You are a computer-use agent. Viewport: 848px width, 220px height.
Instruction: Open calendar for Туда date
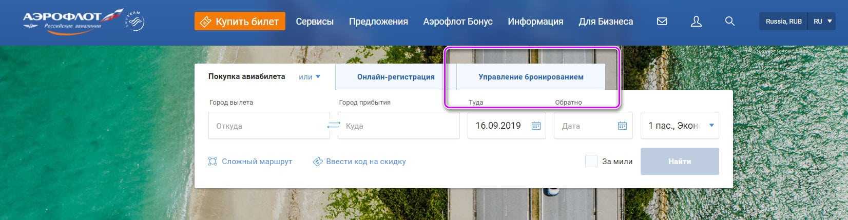coord(536,126)
